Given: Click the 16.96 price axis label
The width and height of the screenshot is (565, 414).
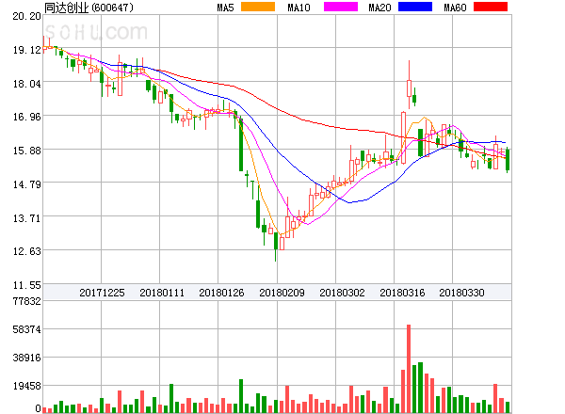Looking at the screenshot, I should coord(26,117).
